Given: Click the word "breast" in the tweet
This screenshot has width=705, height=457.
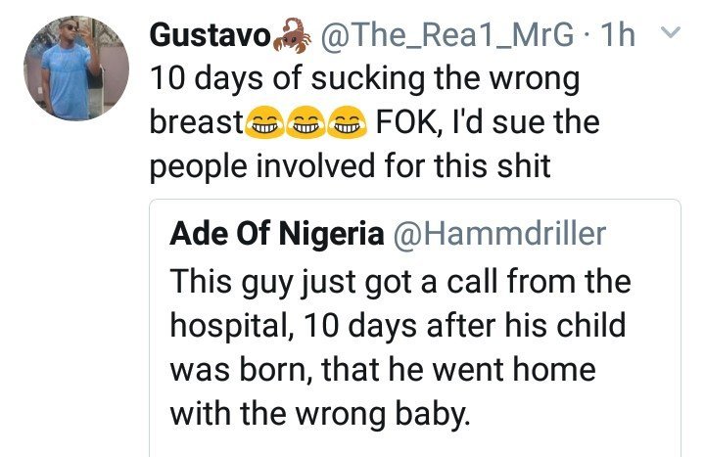Looking at the screenshot, I should pyautogui.click(x=195, y=123).
